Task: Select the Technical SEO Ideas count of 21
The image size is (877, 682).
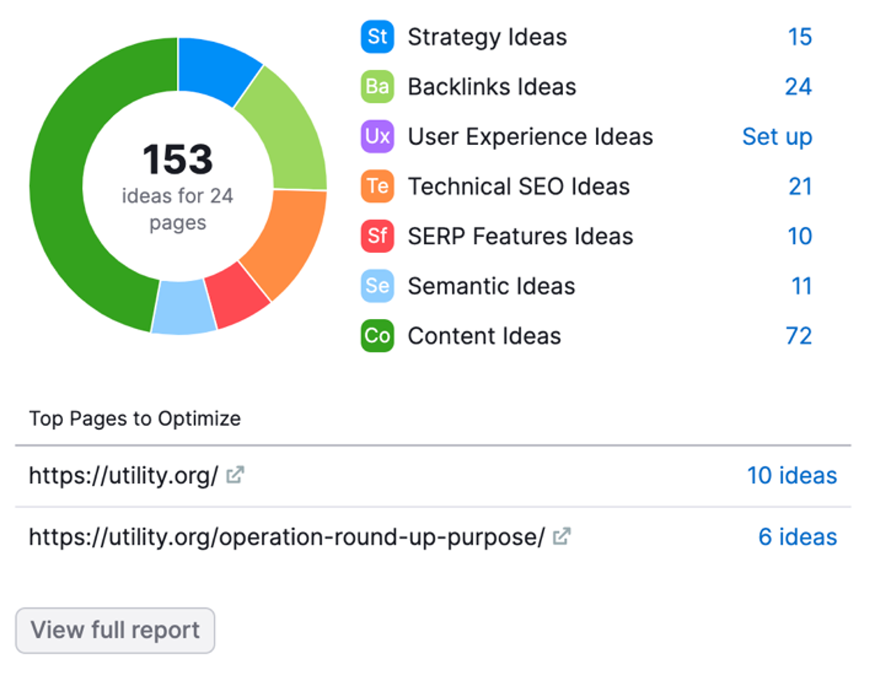Action: 799,187
